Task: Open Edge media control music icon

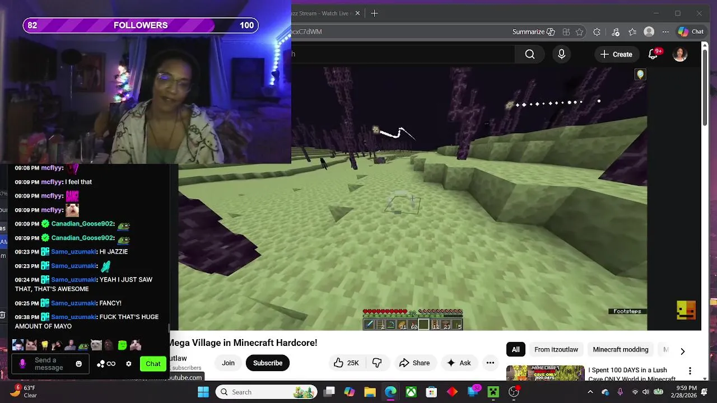Action: pos(616,32)
